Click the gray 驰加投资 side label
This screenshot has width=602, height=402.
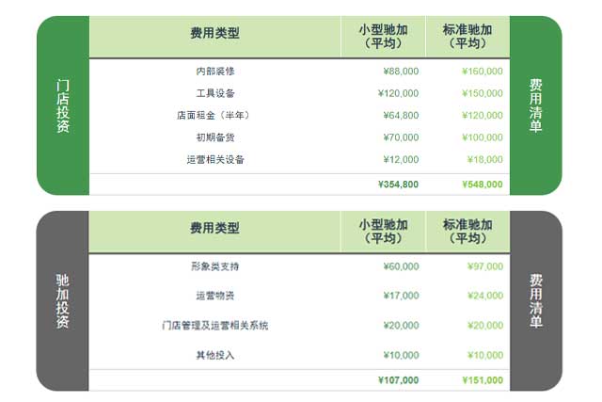tap(63, 301)
